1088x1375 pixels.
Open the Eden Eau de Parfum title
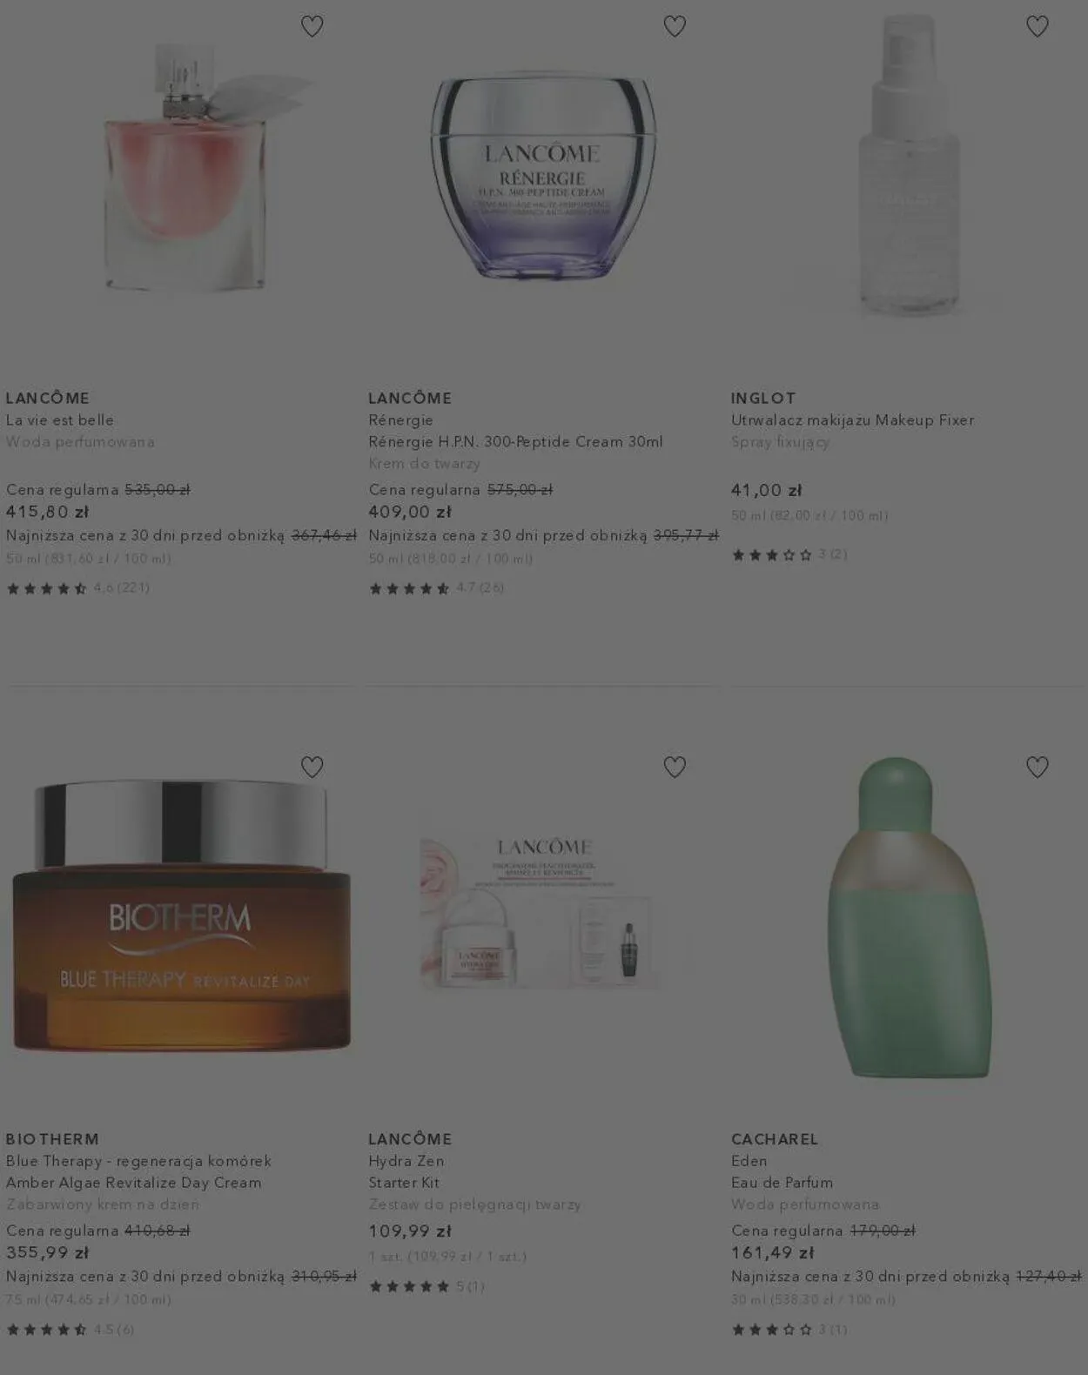pyautogui.click(x=782, y=1171)
